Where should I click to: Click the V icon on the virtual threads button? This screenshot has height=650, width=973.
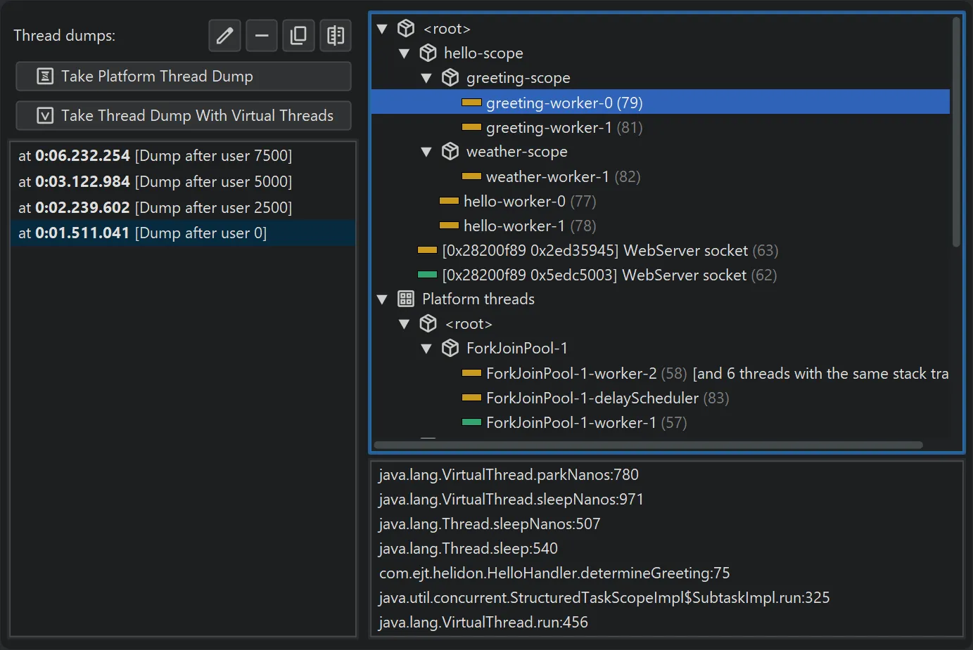tap(45, 115)
